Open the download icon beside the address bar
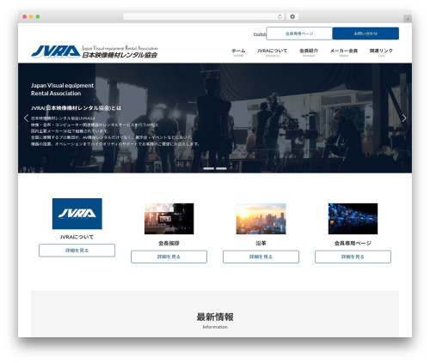The image size is (430, 363). tap(292, 16)
